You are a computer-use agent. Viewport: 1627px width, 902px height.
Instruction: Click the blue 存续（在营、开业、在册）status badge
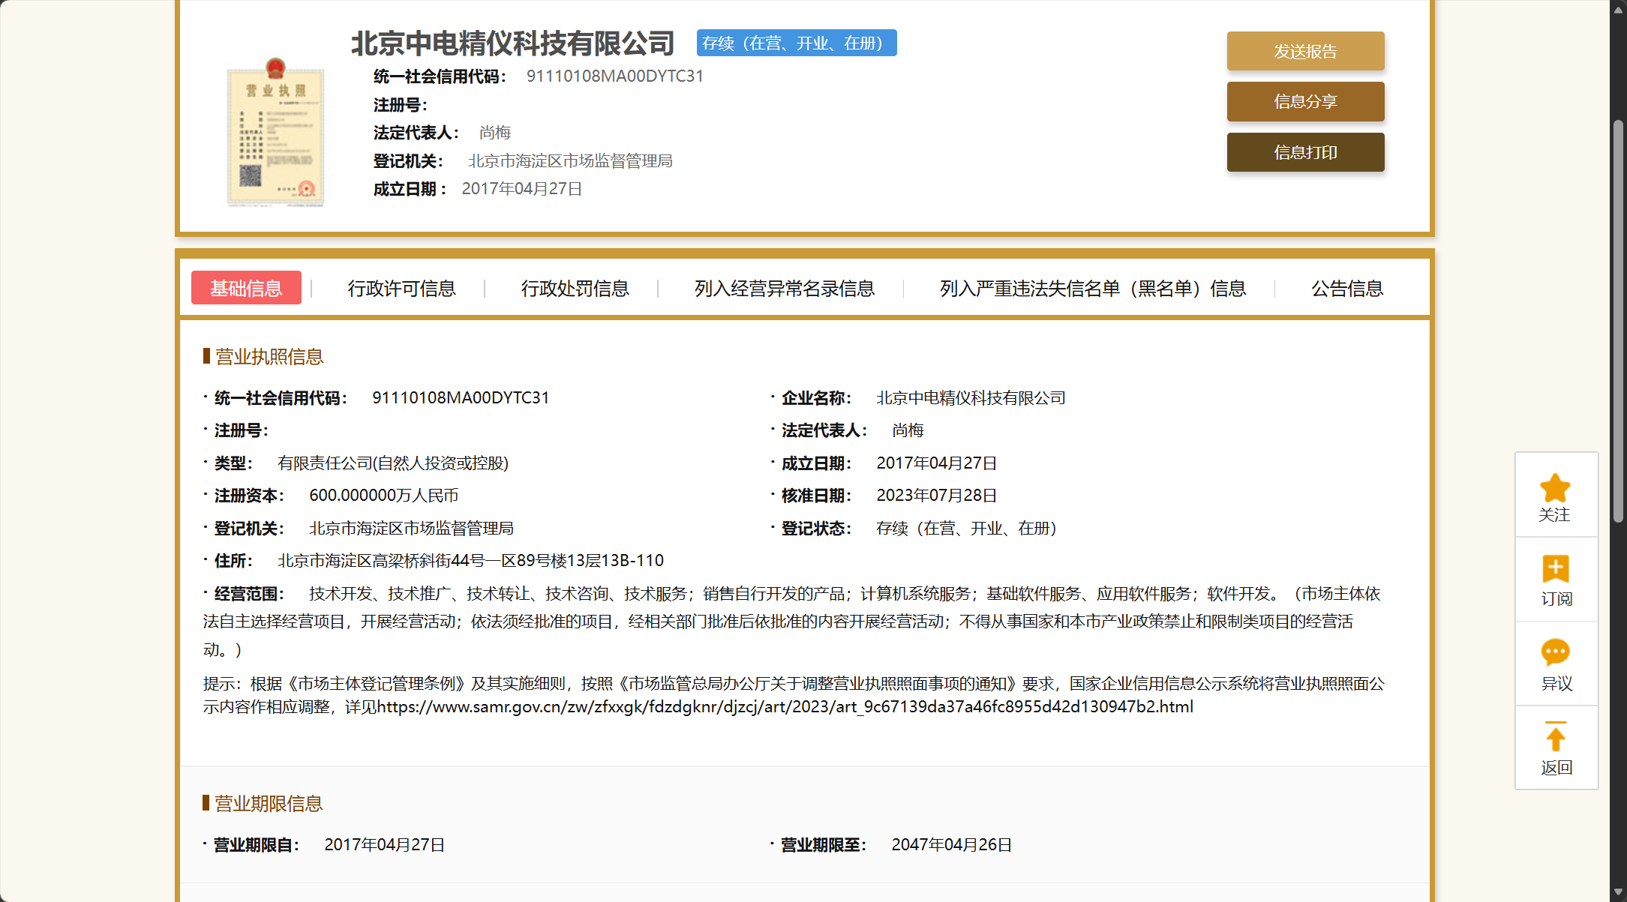(796, 43)
